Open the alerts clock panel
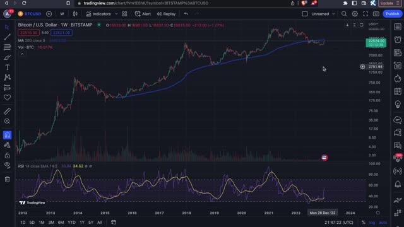Image resolution: width=404 pixels, height=227 pixels. [398, 40]
